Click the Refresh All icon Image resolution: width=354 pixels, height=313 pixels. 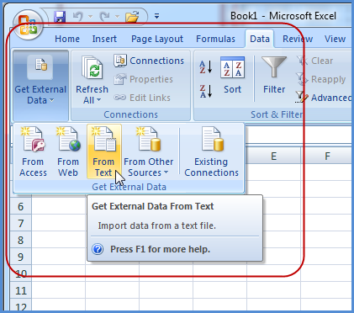pyautogui.click(x=92, y=67)
